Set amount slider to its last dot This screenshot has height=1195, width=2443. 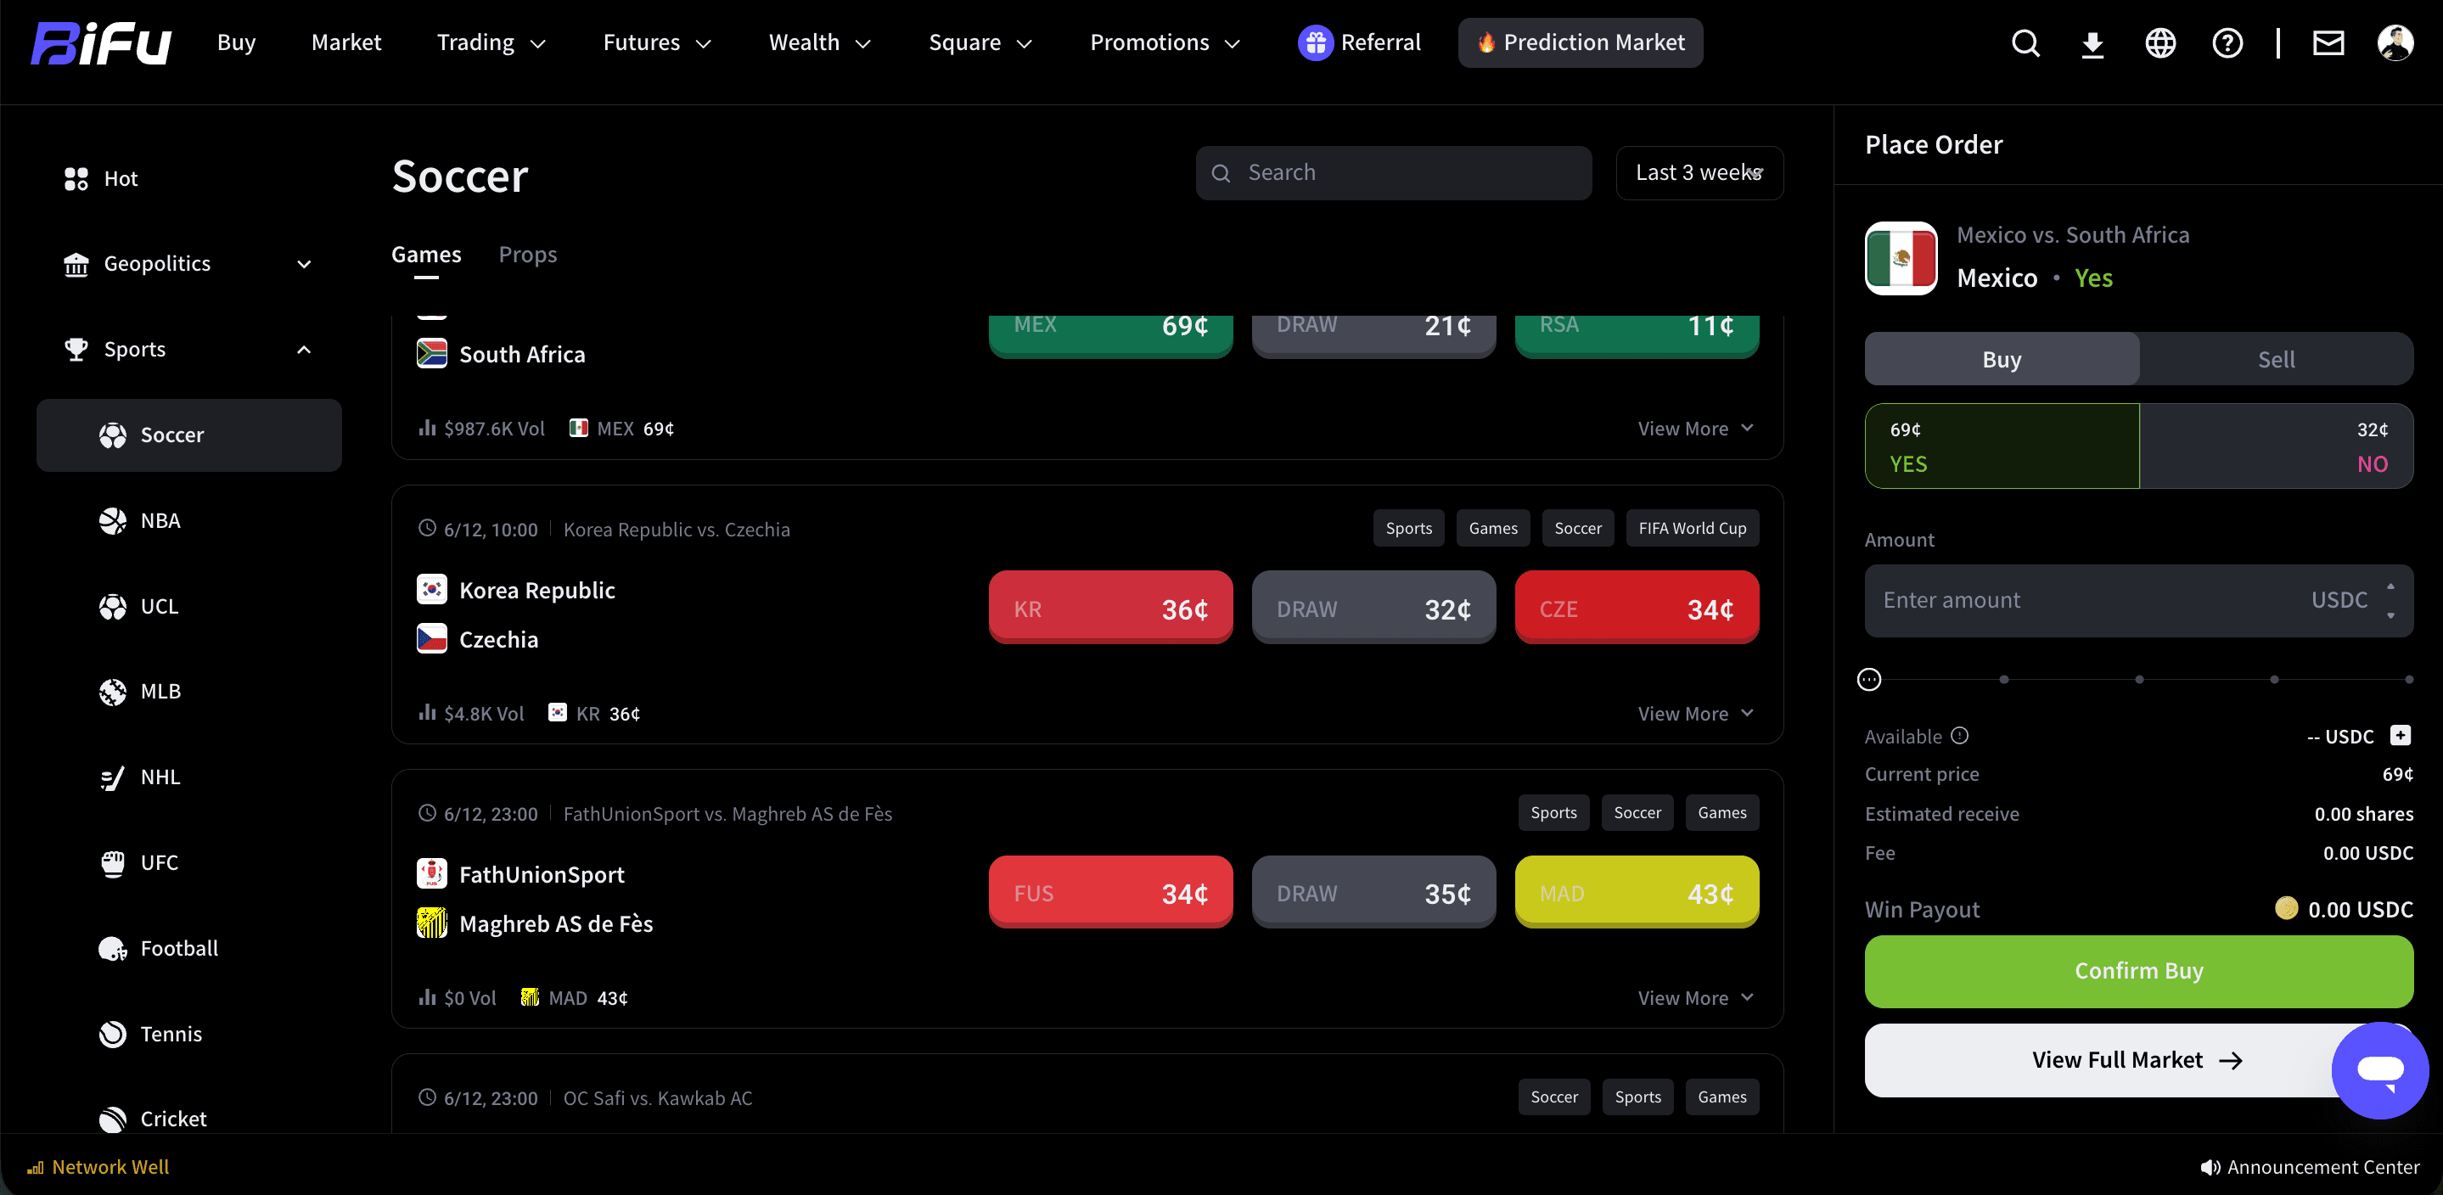(2409, 679)
